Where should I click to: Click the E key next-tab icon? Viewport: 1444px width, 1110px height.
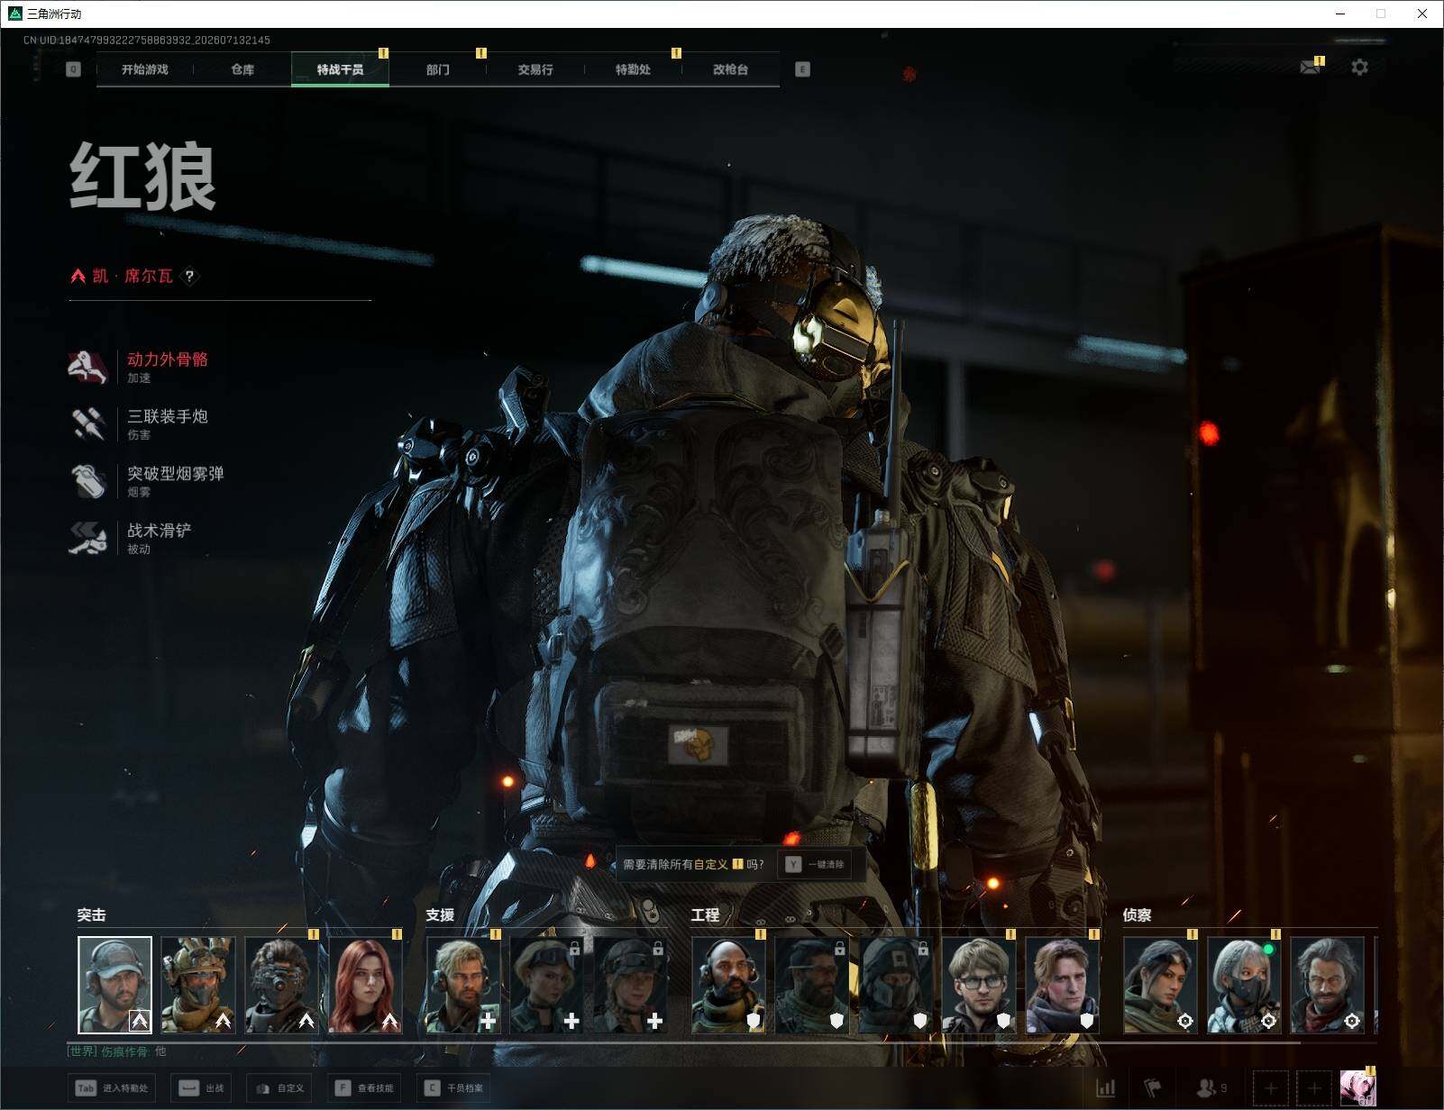(x=802, y=69)
